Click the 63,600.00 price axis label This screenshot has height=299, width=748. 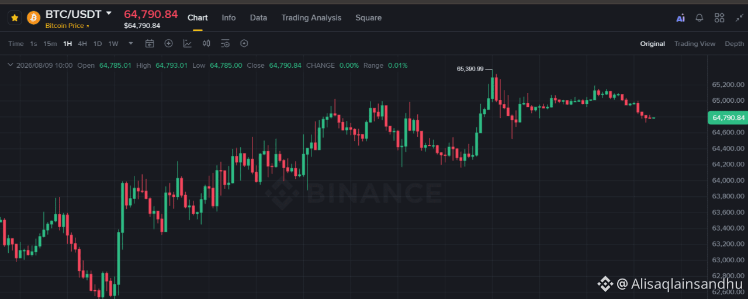tap(728, 212)
